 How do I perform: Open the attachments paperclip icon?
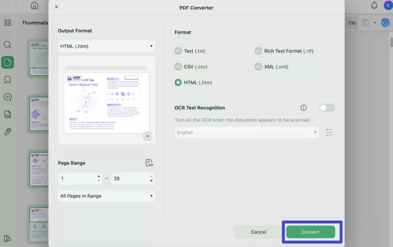tap(8, 132)
